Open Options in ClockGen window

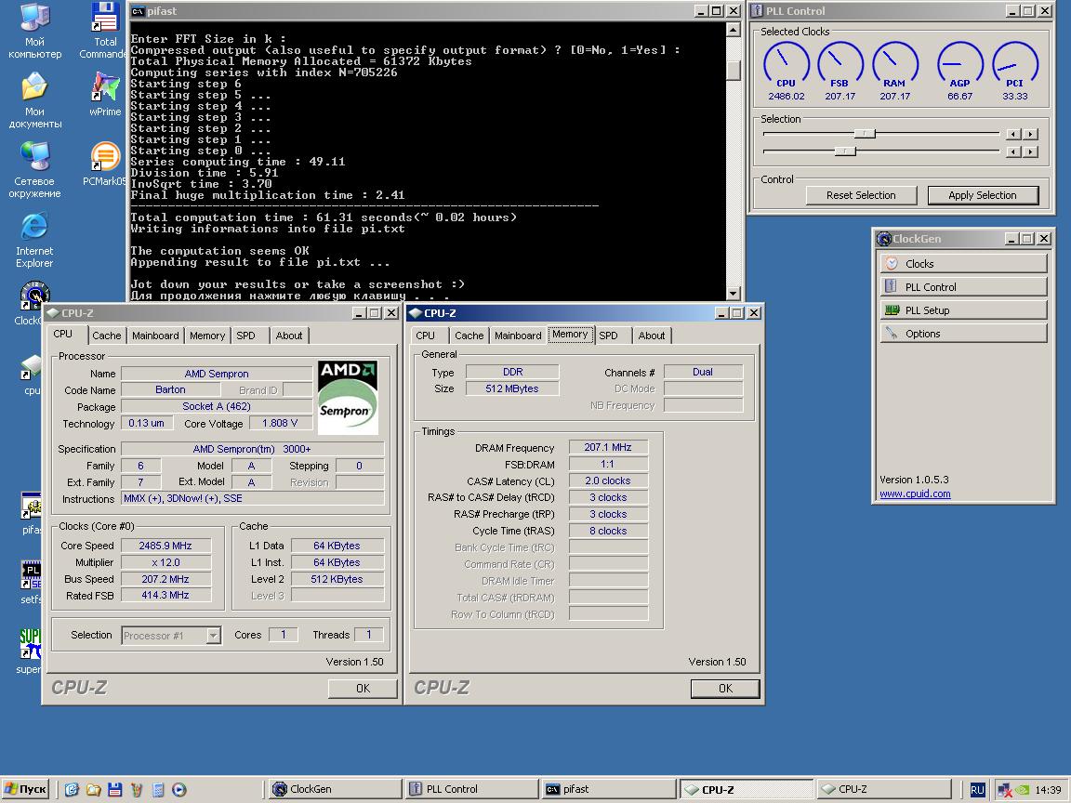tap(964, 334)
